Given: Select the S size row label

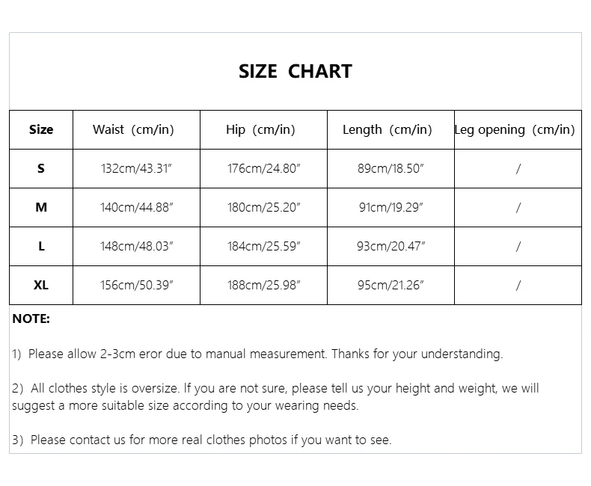Looking at the screenshot, I should click(x=41, y=168).
